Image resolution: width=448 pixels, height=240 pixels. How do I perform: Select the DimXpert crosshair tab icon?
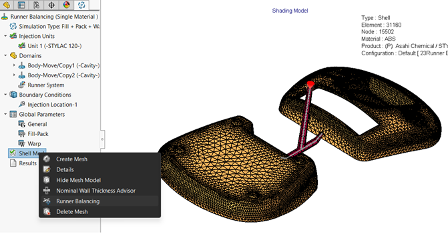[x=51, y=5]
